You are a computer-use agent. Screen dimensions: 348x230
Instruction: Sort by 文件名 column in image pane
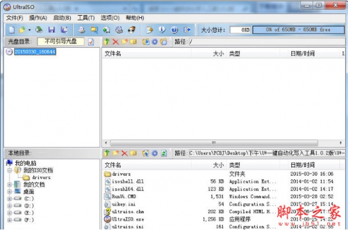[147, 53]
